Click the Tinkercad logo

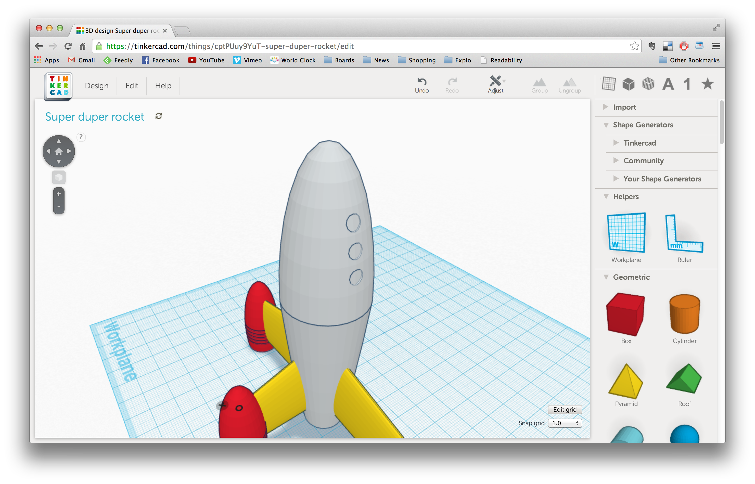click(58, 86)
